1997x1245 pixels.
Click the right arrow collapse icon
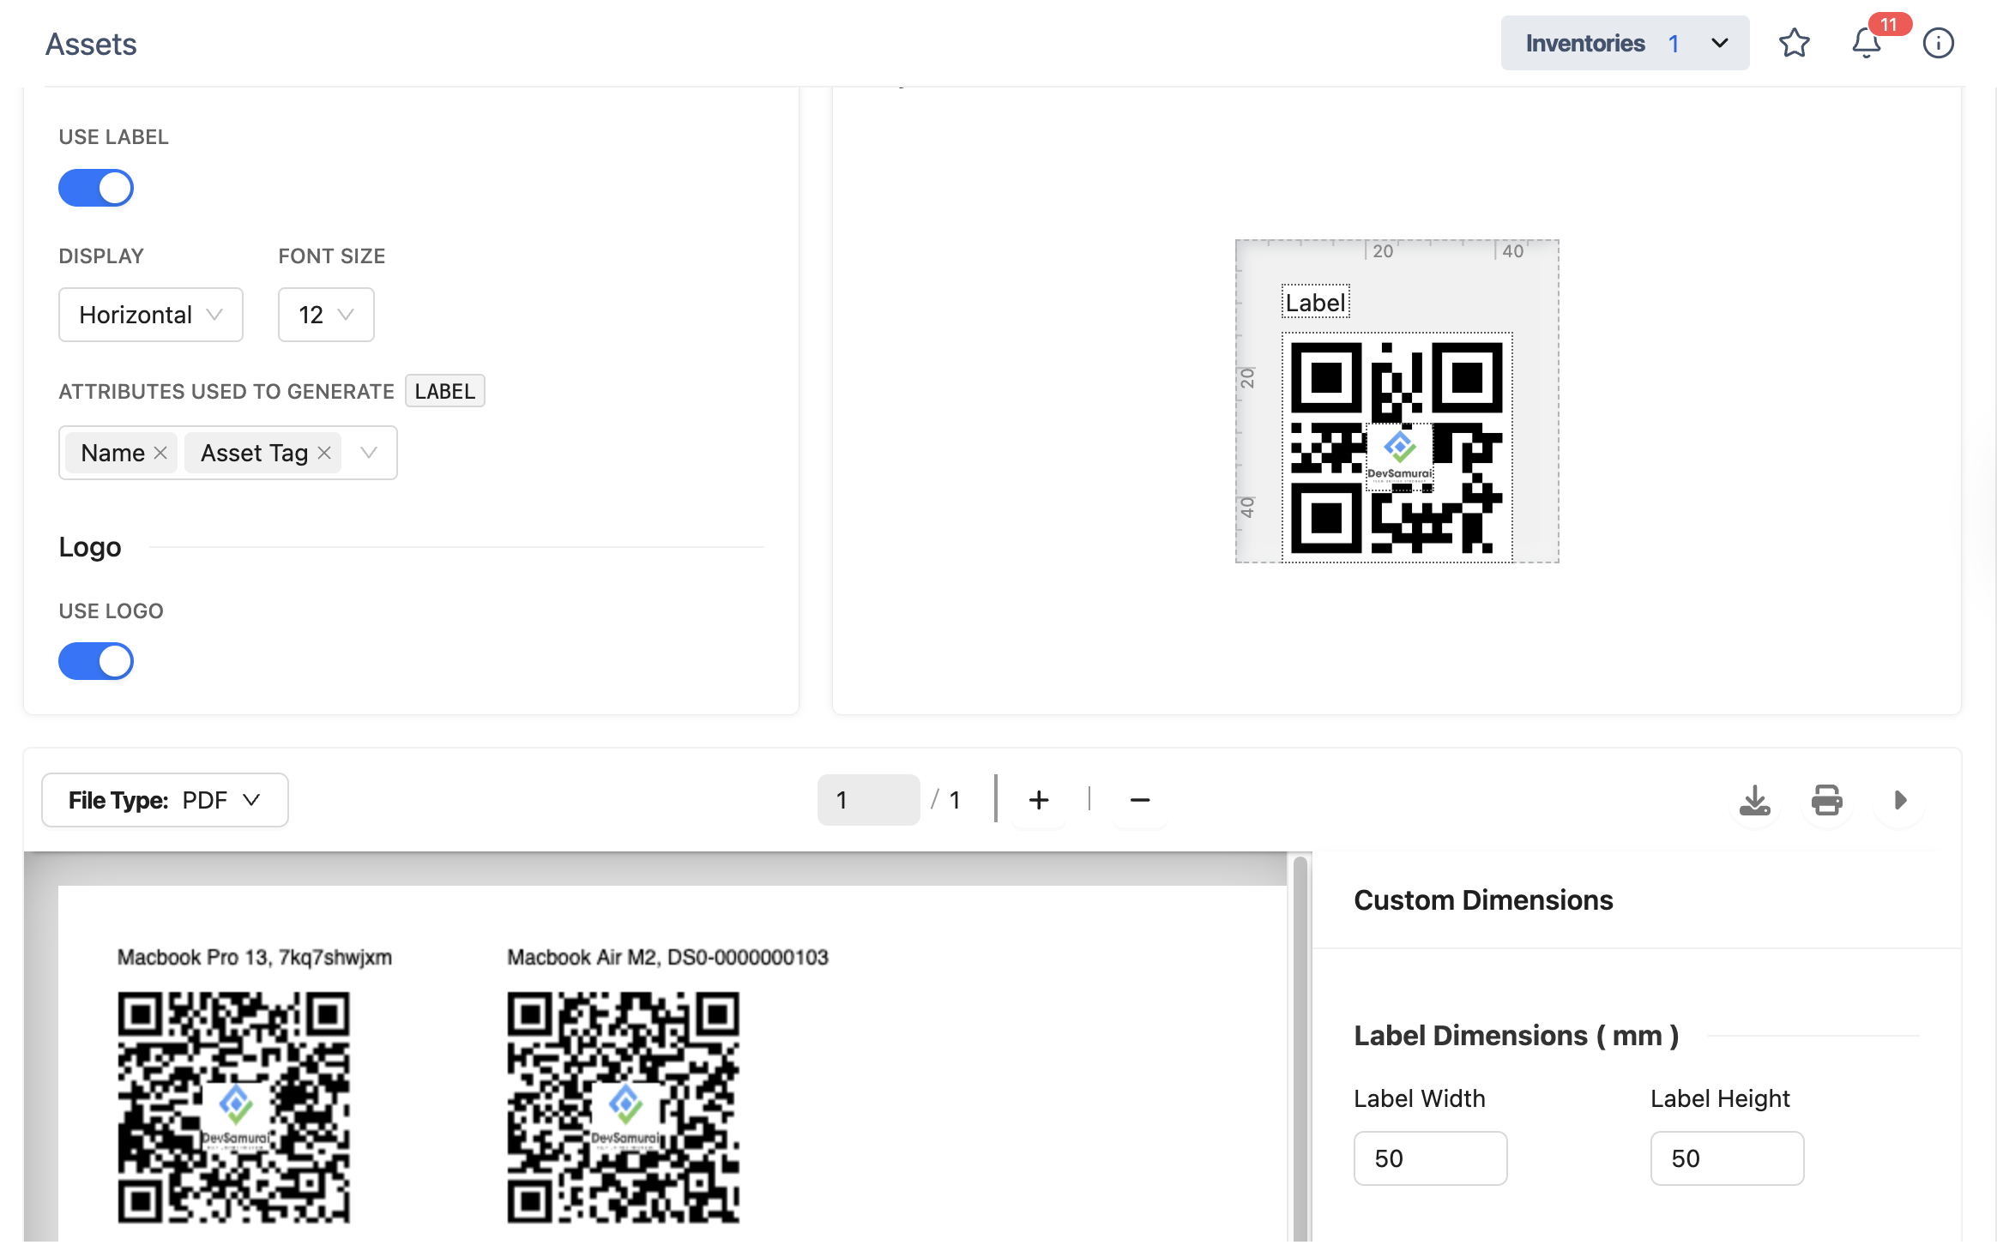point(1900,800)
